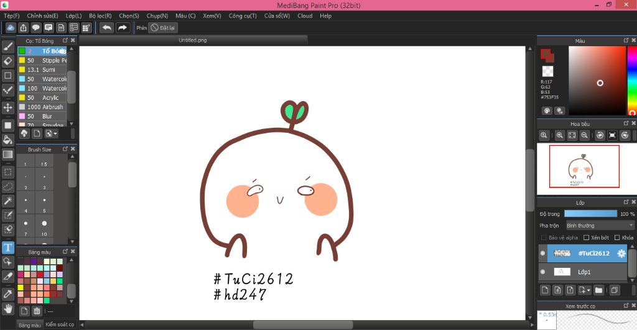Switch to the Bảng màu bottom tab

(x=30, y=325)
